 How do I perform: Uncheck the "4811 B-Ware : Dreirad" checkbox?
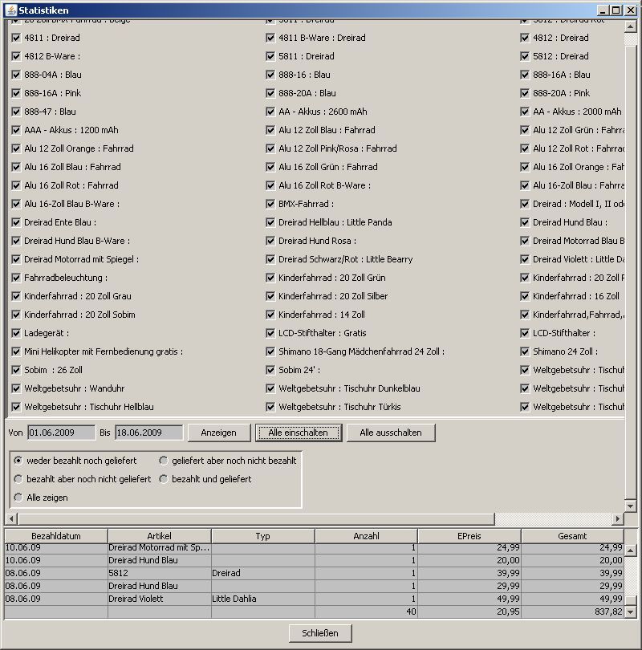270,39
